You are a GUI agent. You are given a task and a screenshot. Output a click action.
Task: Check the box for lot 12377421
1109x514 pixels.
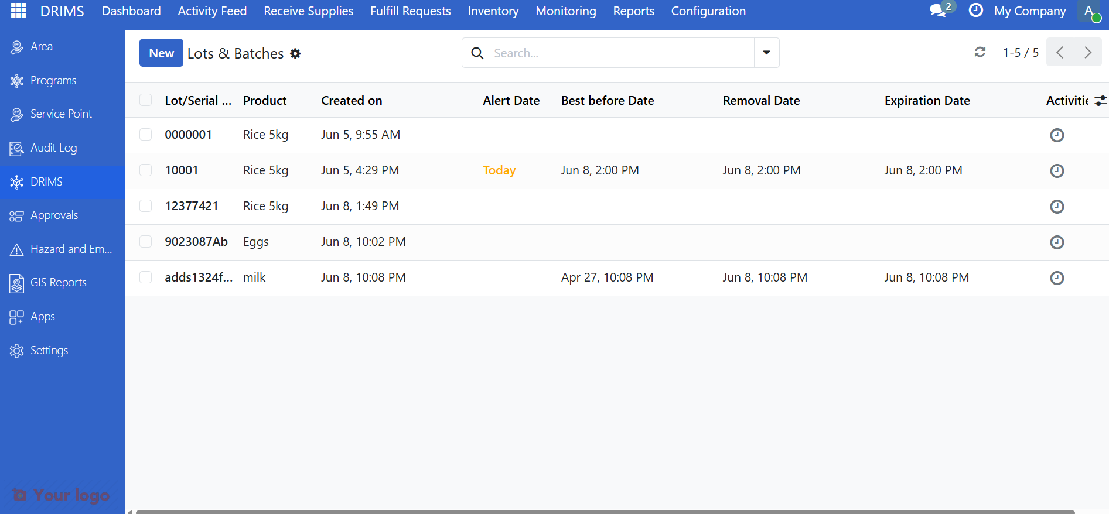tap(146, 206)
